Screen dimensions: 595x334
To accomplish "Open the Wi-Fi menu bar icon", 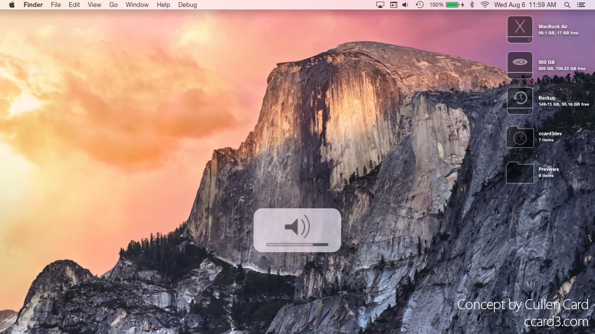I will (x=485, y=5).
